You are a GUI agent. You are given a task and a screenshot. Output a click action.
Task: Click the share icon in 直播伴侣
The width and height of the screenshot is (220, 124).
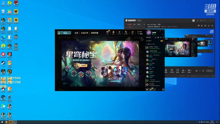click(x=212, y=26)
